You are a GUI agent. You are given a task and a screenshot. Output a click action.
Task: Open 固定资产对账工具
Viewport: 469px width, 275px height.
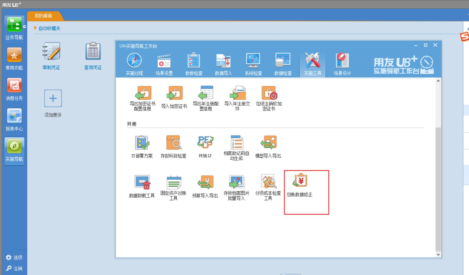[173, 187]
